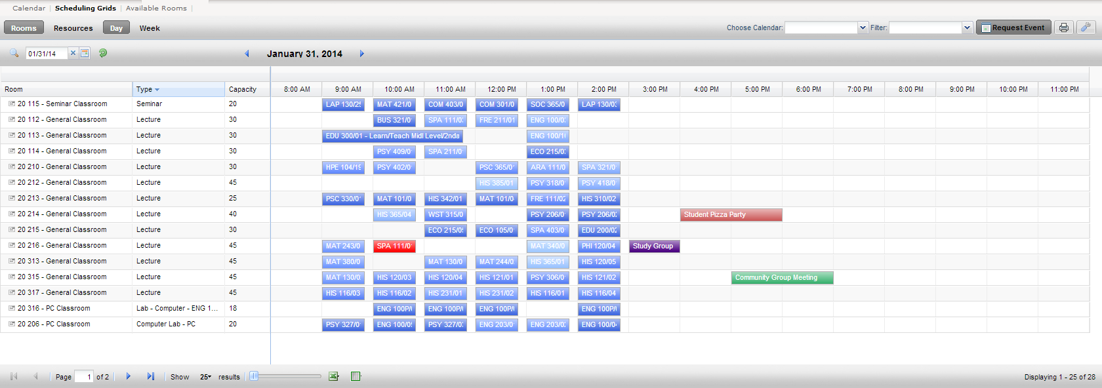Click room icon for 20 113 General Classroom
Viewport: 1102px width, 388px height.
[12, 135]
